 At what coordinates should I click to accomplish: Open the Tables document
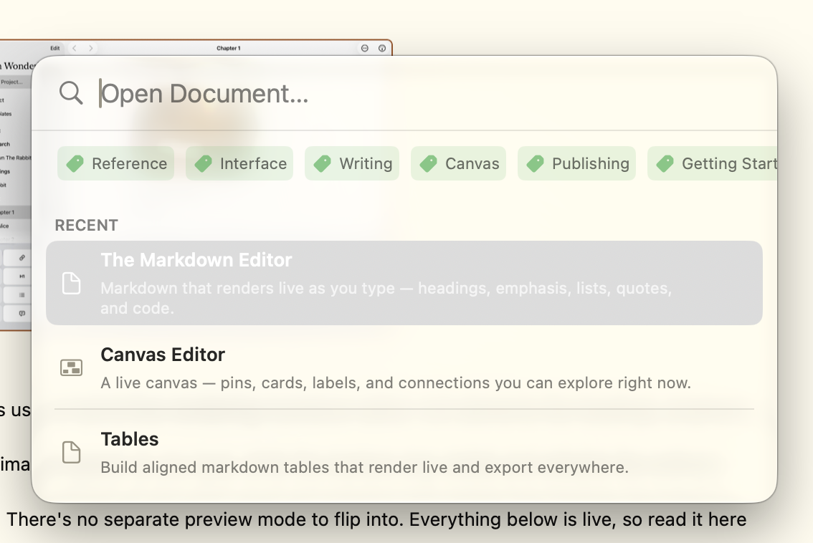click(x=404, y=452)
